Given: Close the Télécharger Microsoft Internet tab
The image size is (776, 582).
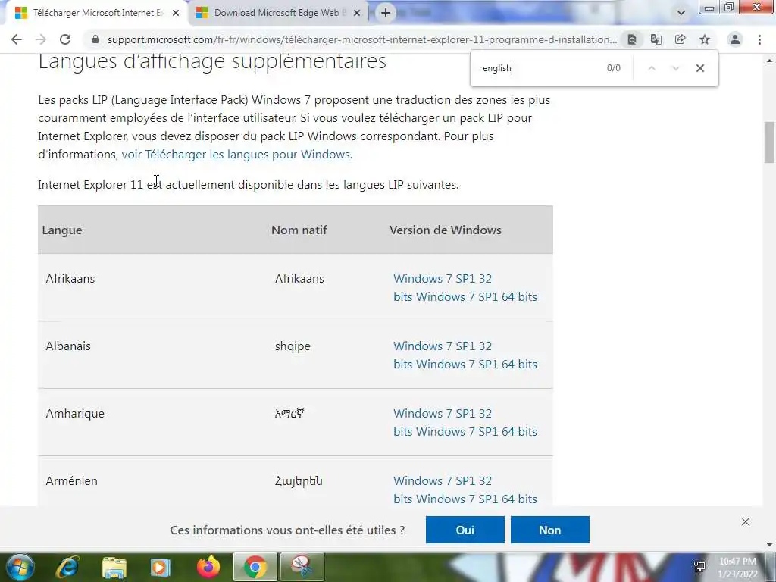Looking at the screenshot, I should pos(176,13).
